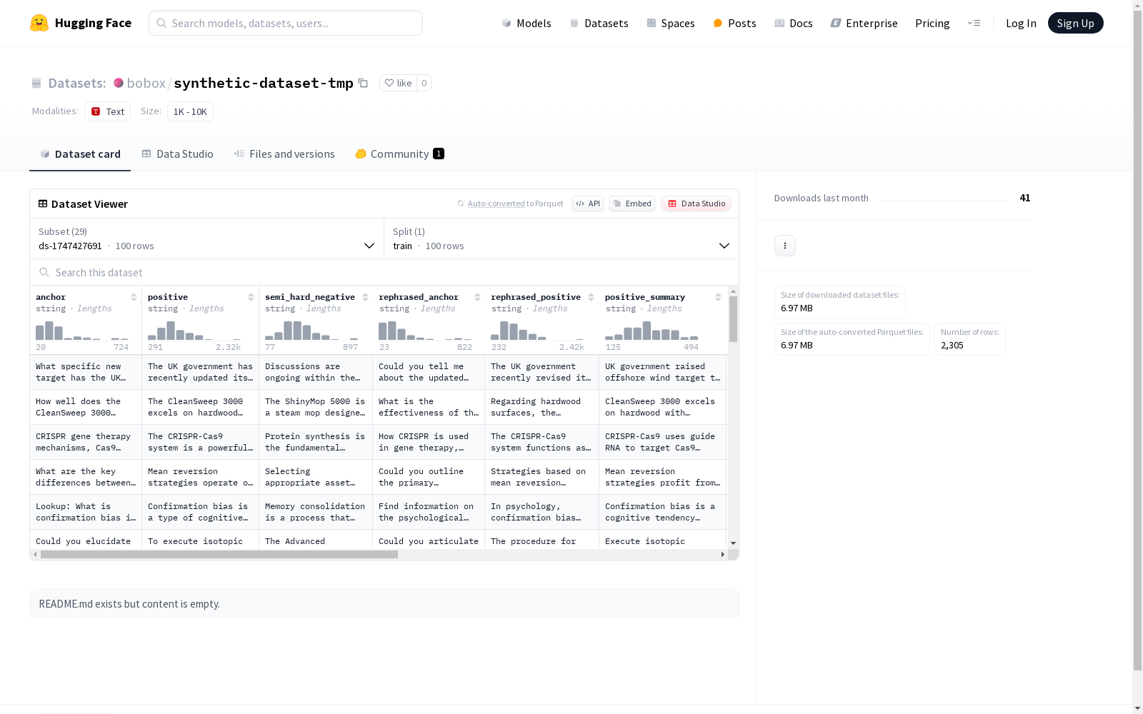
Task: Click the Sign Up button
Action: pyautogui.click(x=1075, y=23)
